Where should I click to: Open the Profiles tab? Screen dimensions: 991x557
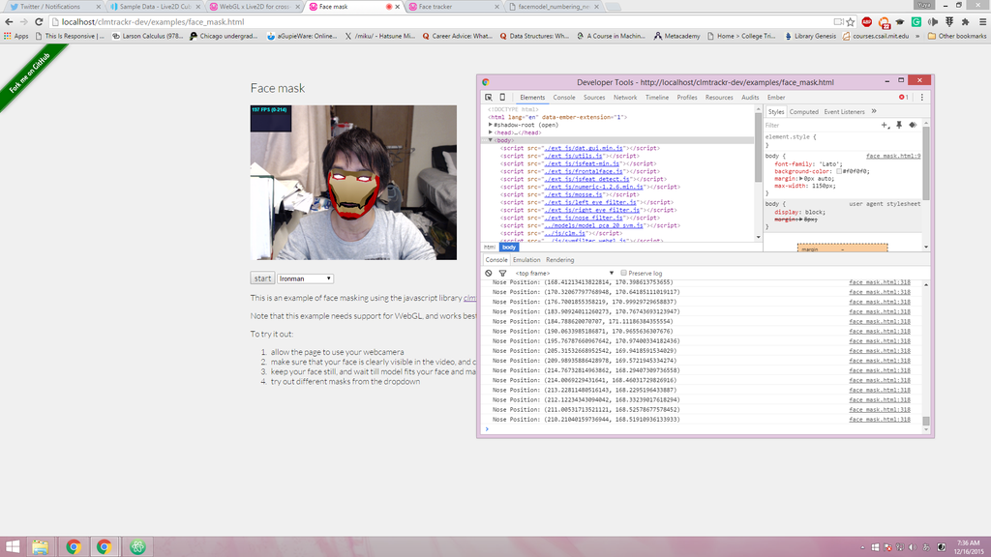point(687,98)
